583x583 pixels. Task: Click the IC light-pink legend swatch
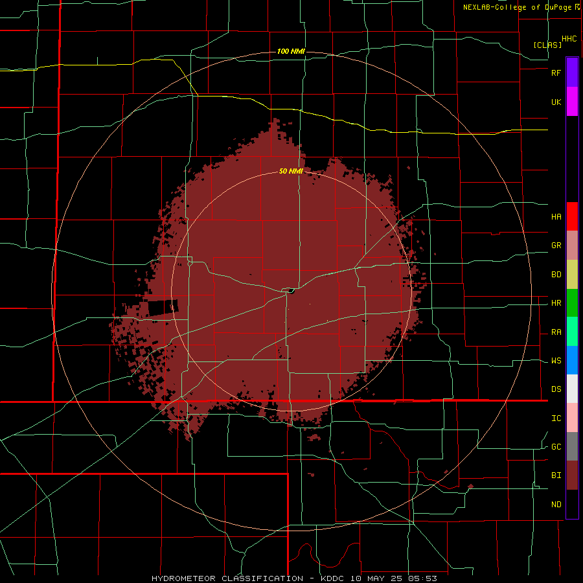point(572,418)
